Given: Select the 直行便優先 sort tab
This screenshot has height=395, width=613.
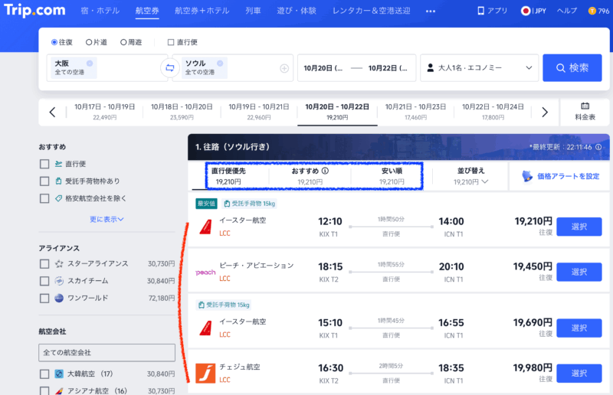Looking at the screenshot, I should [x=228, y=176].
